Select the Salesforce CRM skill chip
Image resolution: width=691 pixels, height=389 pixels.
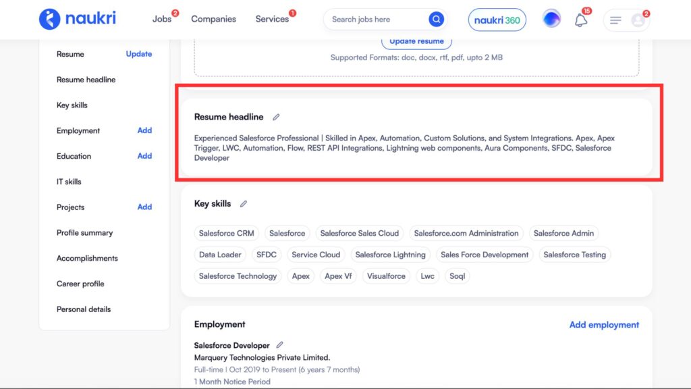(227, 234)
